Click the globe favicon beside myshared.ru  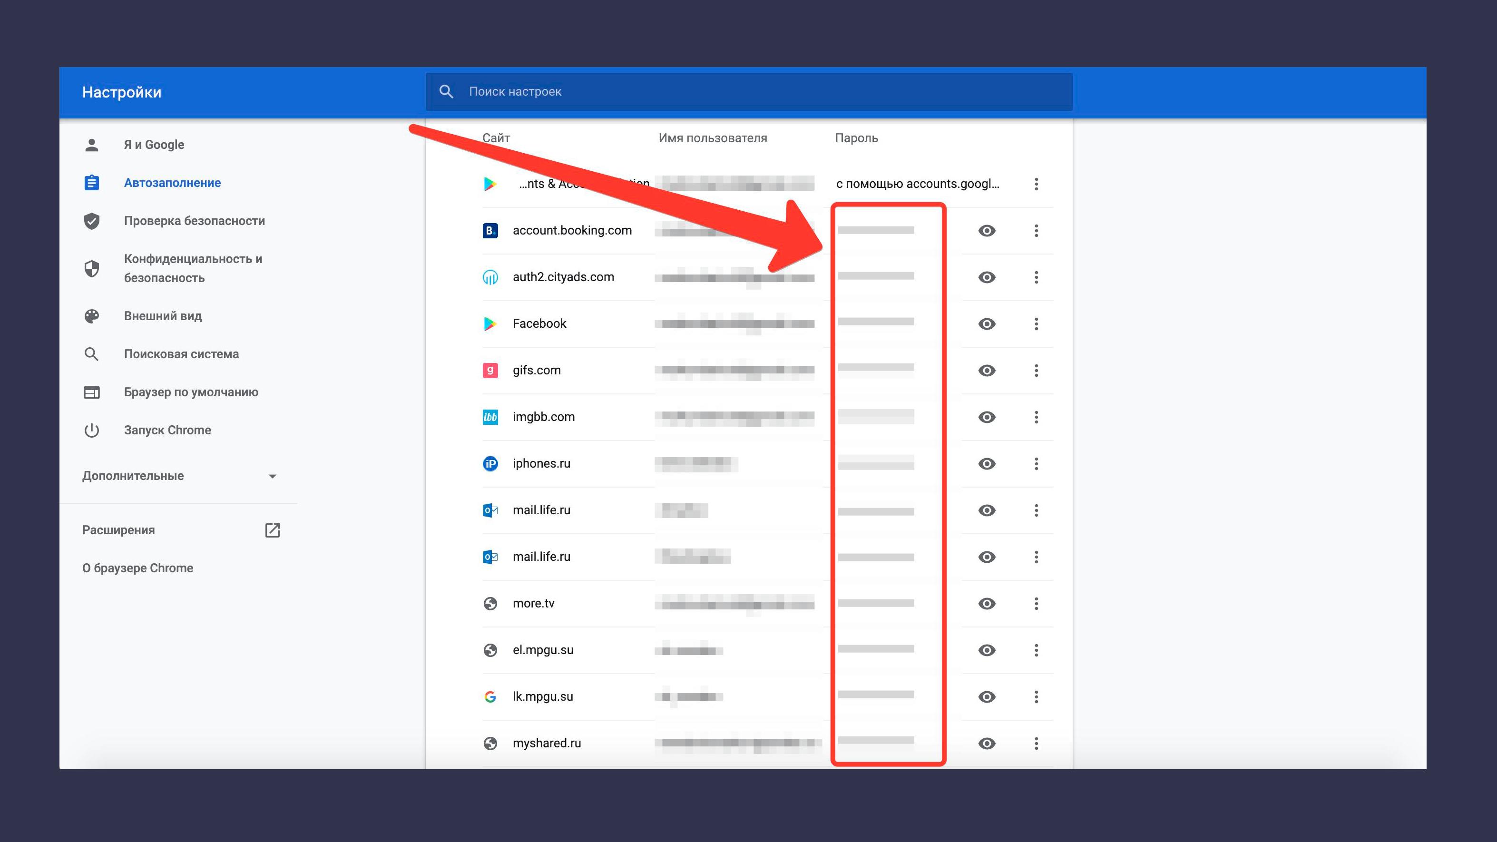tap(490, 743)
